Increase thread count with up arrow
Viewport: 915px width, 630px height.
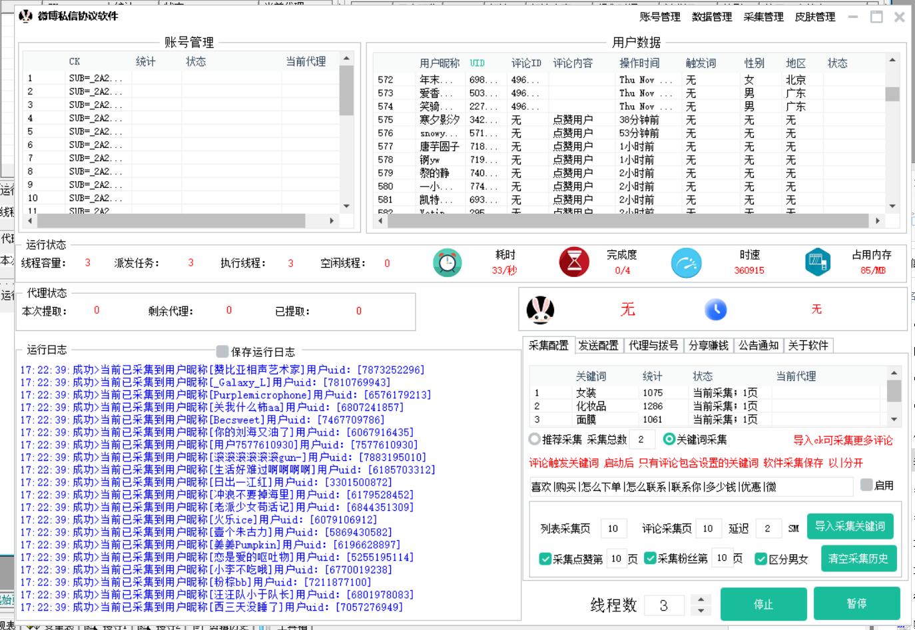[700, 599]
